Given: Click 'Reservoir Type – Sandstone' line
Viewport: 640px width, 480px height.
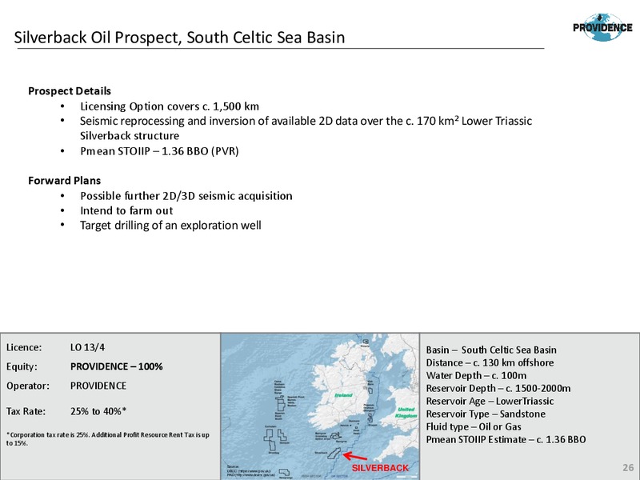Looking at the screenshot, I should (486, 414).
